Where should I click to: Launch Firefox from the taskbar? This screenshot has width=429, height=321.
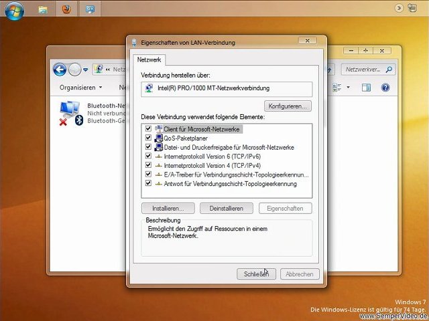(x=65, y=9)
